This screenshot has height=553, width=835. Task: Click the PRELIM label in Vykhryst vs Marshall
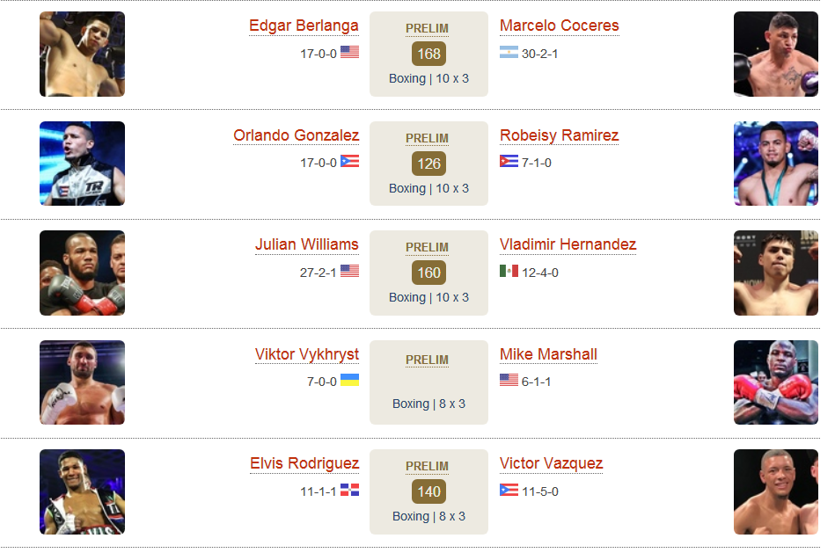point(427,360)
